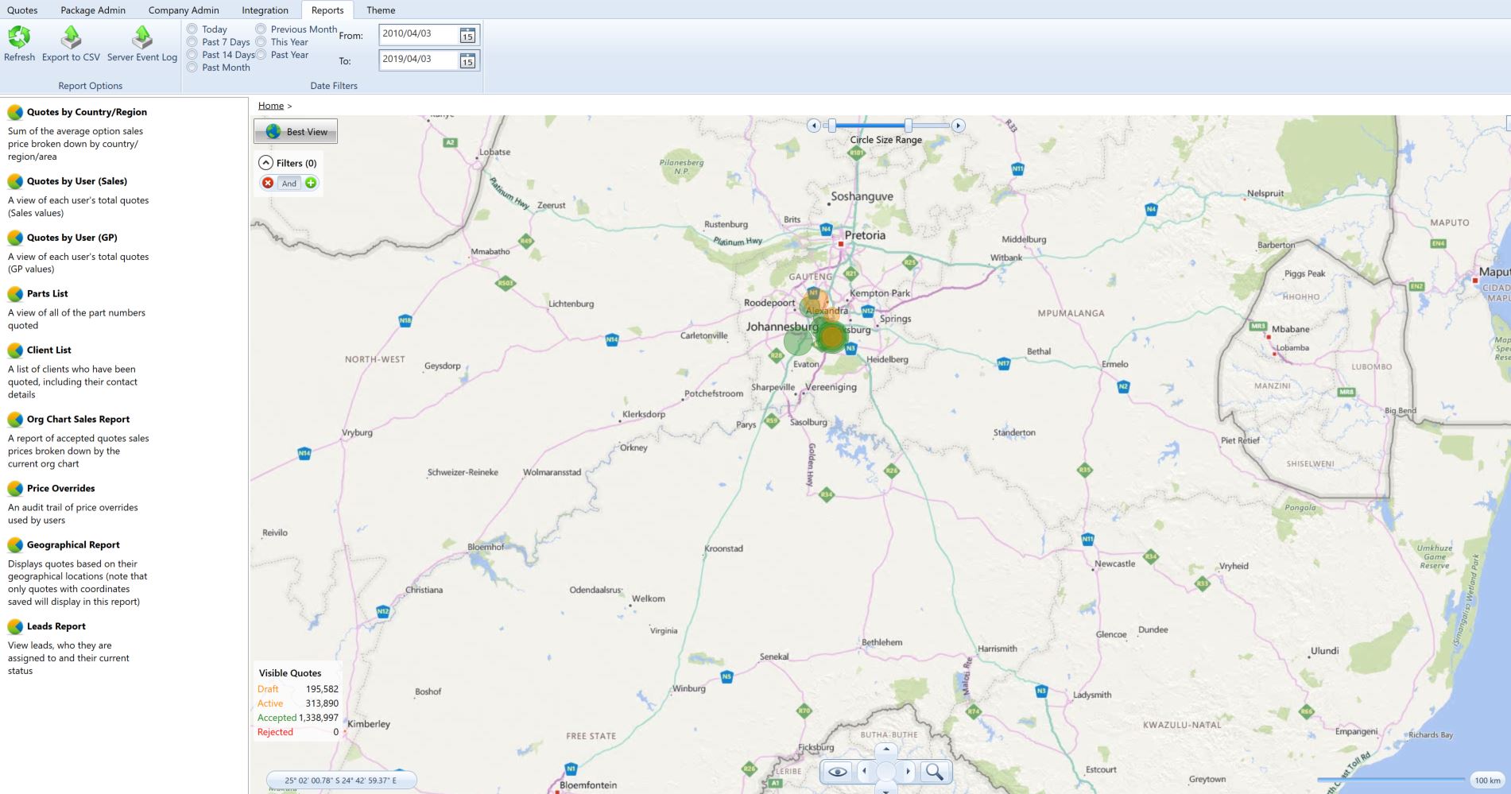Toggle the eye map-view icon
The image size is (1511, 794).
click(x=837, y=771)
